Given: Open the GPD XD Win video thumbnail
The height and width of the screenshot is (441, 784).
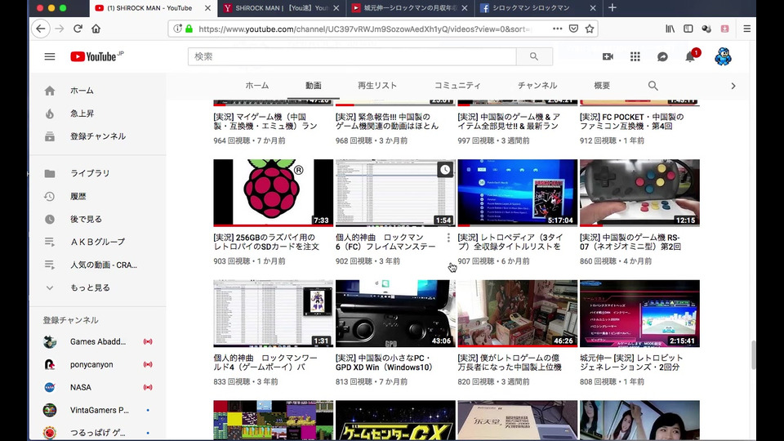Looking at the screenshot, I should 395,314.
